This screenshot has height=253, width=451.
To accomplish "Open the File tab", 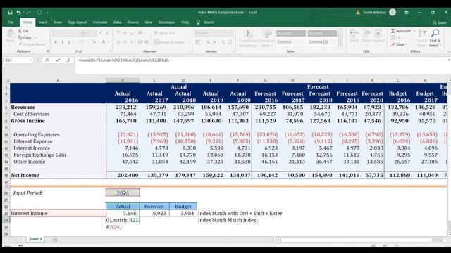I will (11, 22).
